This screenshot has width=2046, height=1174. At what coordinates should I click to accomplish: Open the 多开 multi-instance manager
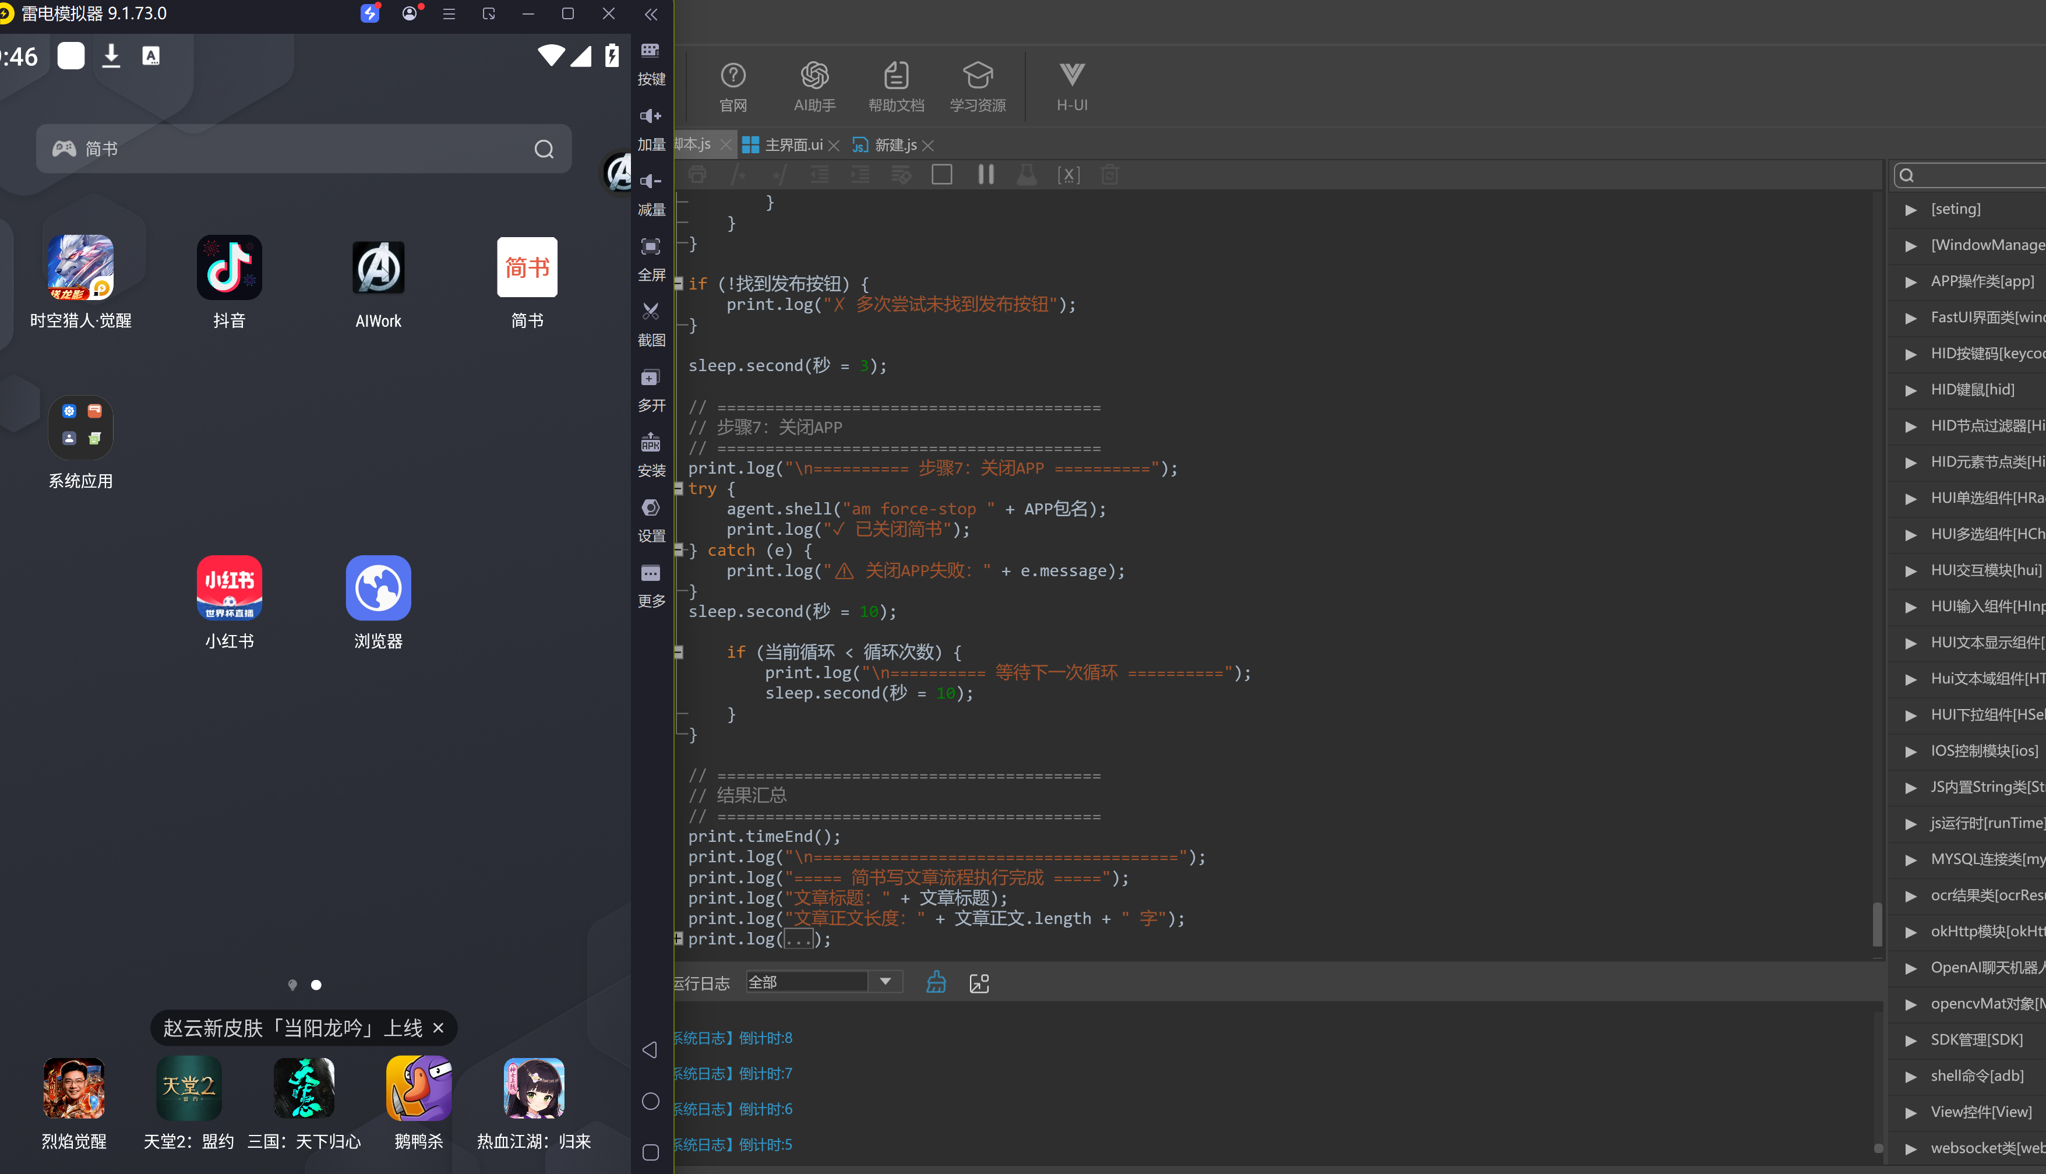651,390
